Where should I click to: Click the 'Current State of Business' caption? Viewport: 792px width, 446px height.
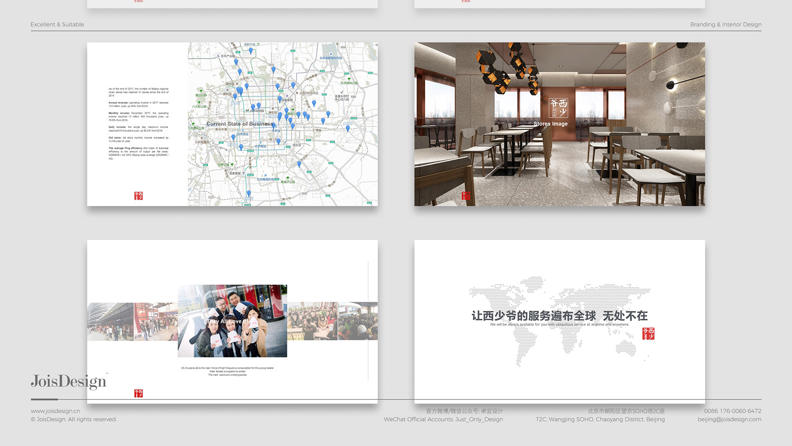pos(240,124)
